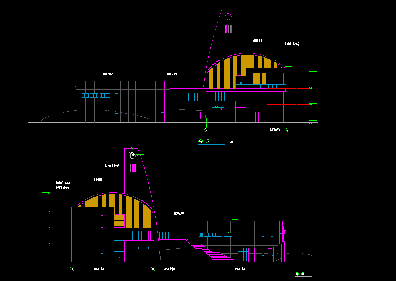The image size is (396, 281).
Task: Click the 1:120 scale text
Action: 229,142
